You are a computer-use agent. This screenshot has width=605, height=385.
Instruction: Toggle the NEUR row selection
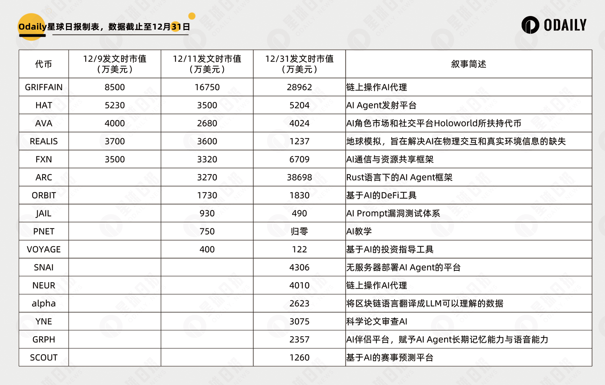click(43, 285)
